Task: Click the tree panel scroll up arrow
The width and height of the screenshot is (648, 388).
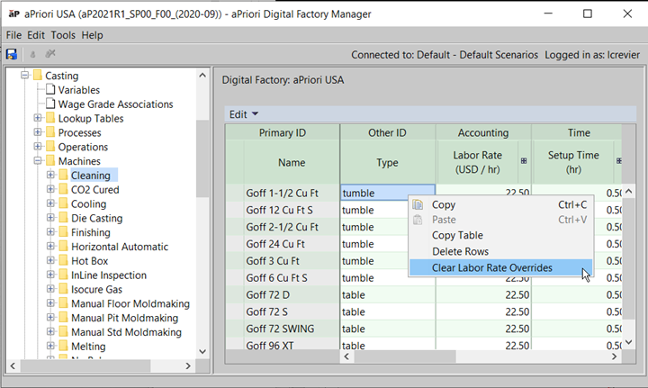Action: [x=202, y=76]
